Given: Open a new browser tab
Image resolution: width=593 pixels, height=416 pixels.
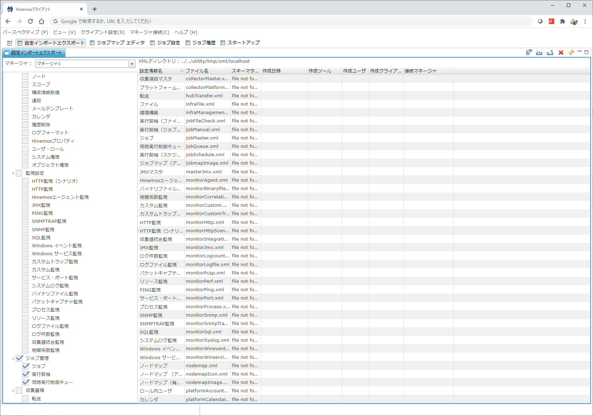Looking at the screenshot, I should (x=95, y=9).
